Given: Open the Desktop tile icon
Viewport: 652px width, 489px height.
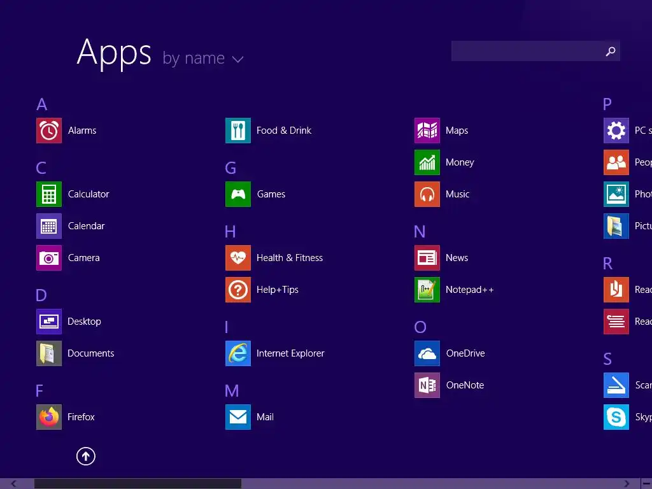Looking at the screenshot, I should coord(48,322).
